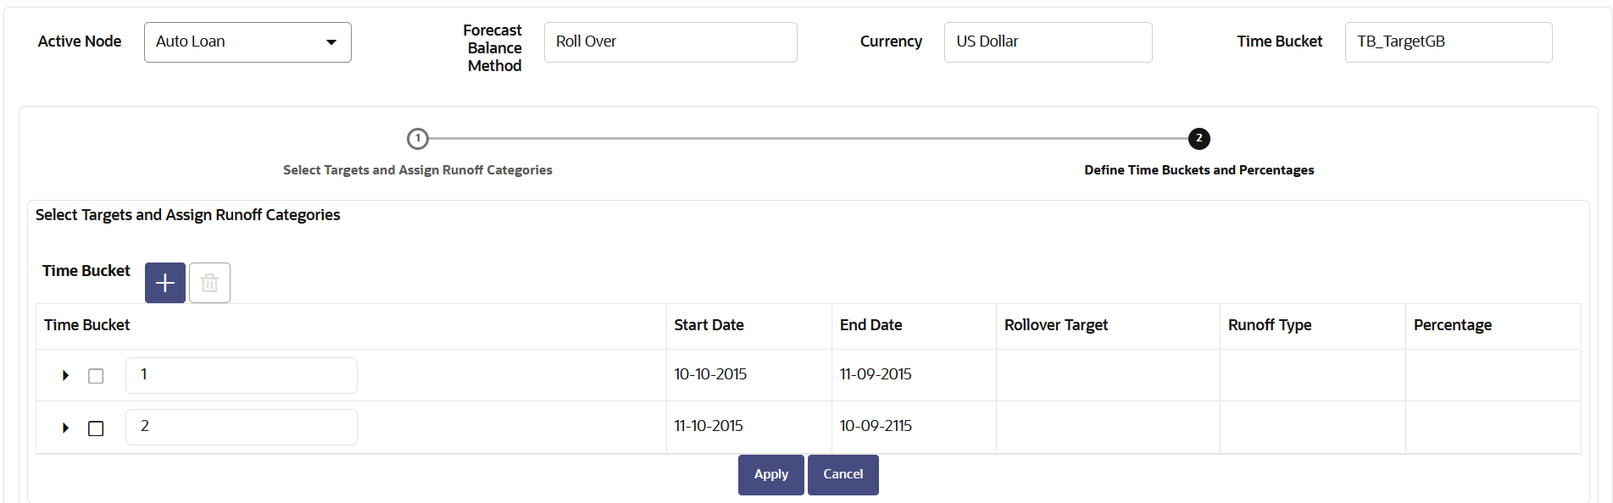Select the Rollover Target column header
The height and width of the screenshot is (503, 1613).
1056,325
